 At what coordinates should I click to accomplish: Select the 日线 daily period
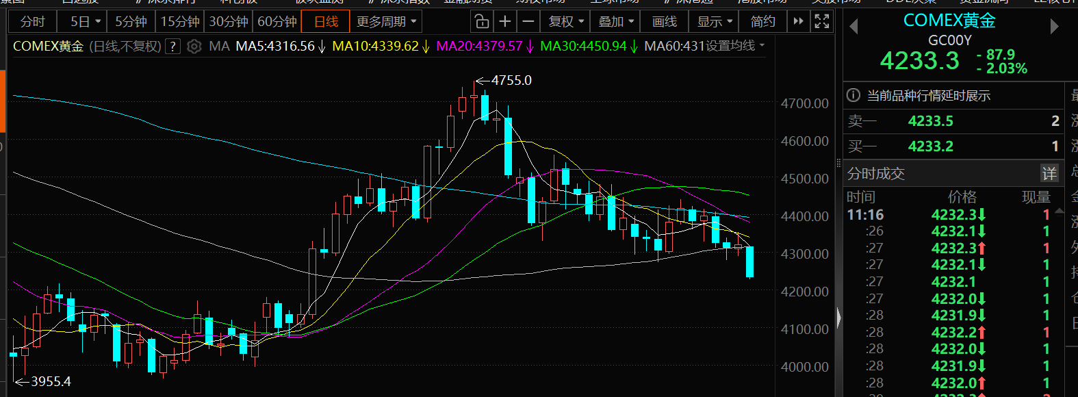(x=326, y=22)
